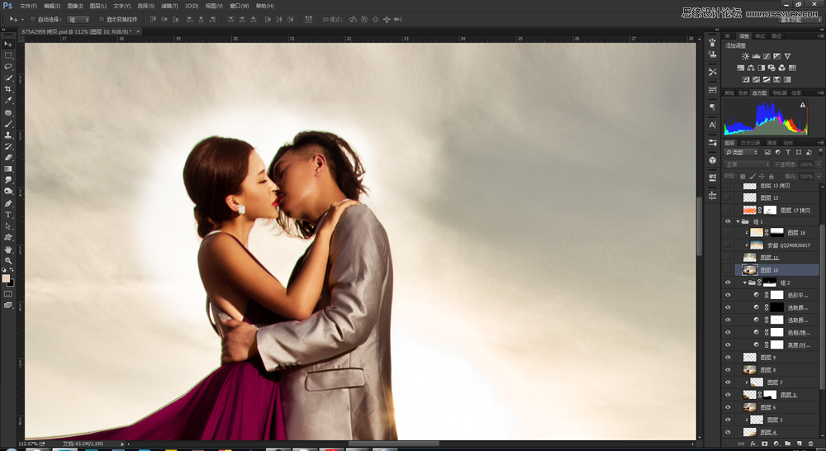Viewport: 826px width, 451px height.
Task: Add a Color Balance adjustment (scales icon)
Action: pyautogui.click(x=751, y=68)
